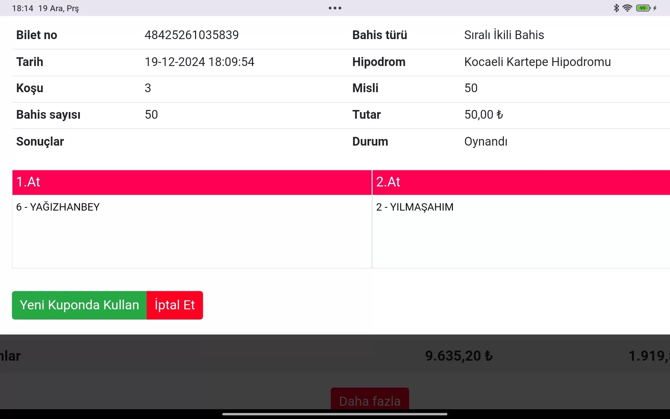Tap the battery level indicator
Screen dimensions: 670x419
point(643,8)
